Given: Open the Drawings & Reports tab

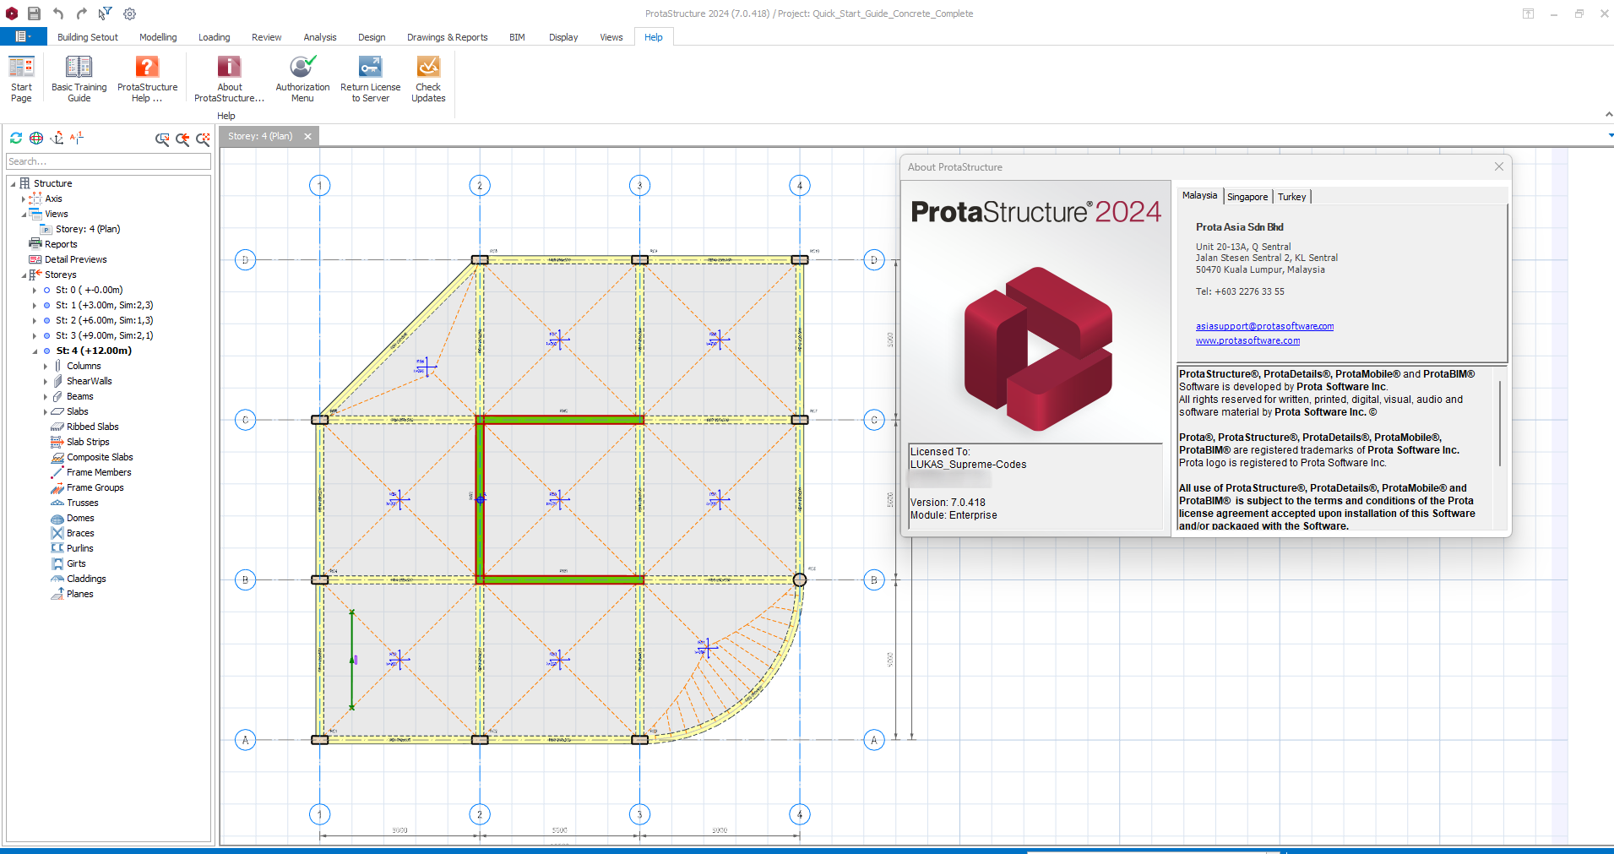Looking at the screenshot, I should [447, 37].
